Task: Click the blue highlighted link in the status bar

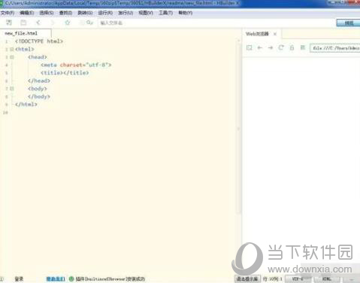Action: (56, 278)
